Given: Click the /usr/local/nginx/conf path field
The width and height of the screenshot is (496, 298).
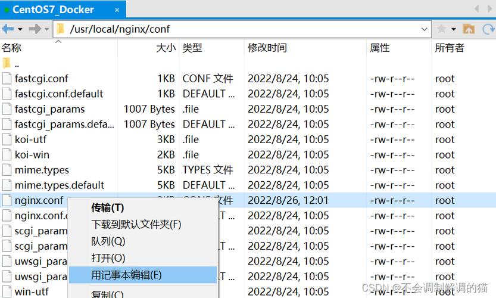Looking at the screenshot, I should (x=242, y=29).
